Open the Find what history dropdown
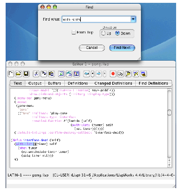The width and height of the screenshot is (178, 191). [133, 19]
